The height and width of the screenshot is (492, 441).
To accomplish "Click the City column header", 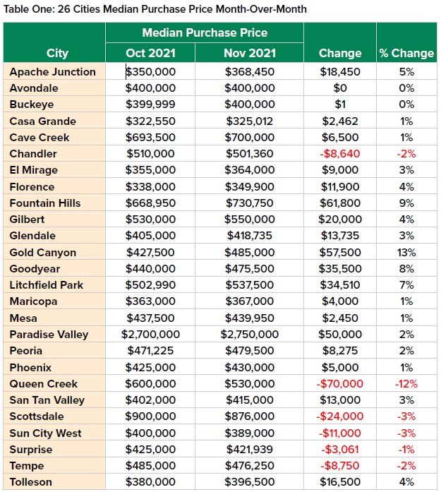I will pos(57,53).
